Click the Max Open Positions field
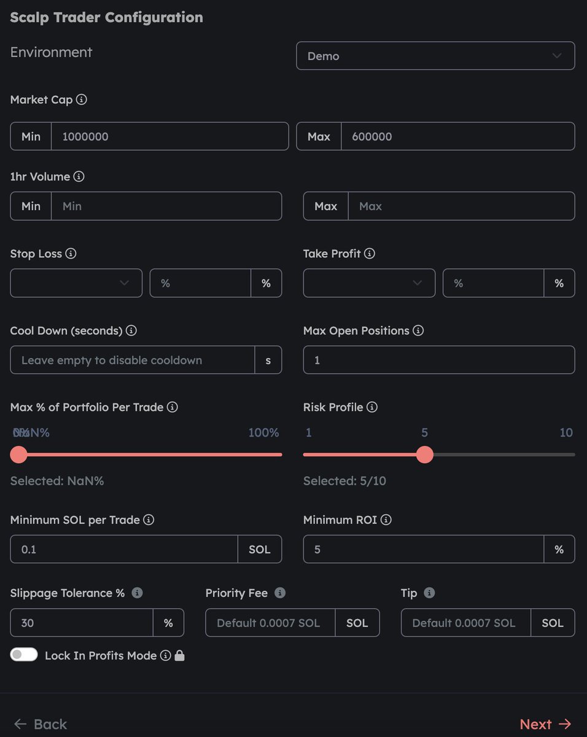The width and height of the screenshot is (587, 737). (439, 360)
